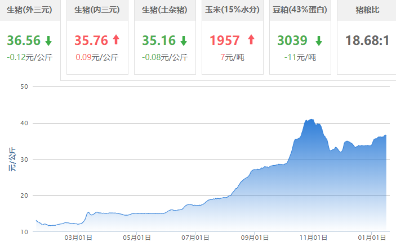Click the green down arrow beside 36.56

[x=48, y=40]
